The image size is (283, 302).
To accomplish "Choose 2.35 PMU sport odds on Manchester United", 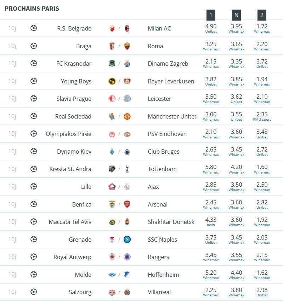I will [262, 116].
